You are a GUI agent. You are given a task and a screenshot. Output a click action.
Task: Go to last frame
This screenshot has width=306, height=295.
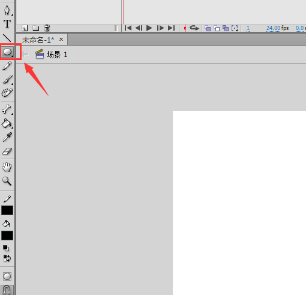pyautogui.click(x=171, y=28)
